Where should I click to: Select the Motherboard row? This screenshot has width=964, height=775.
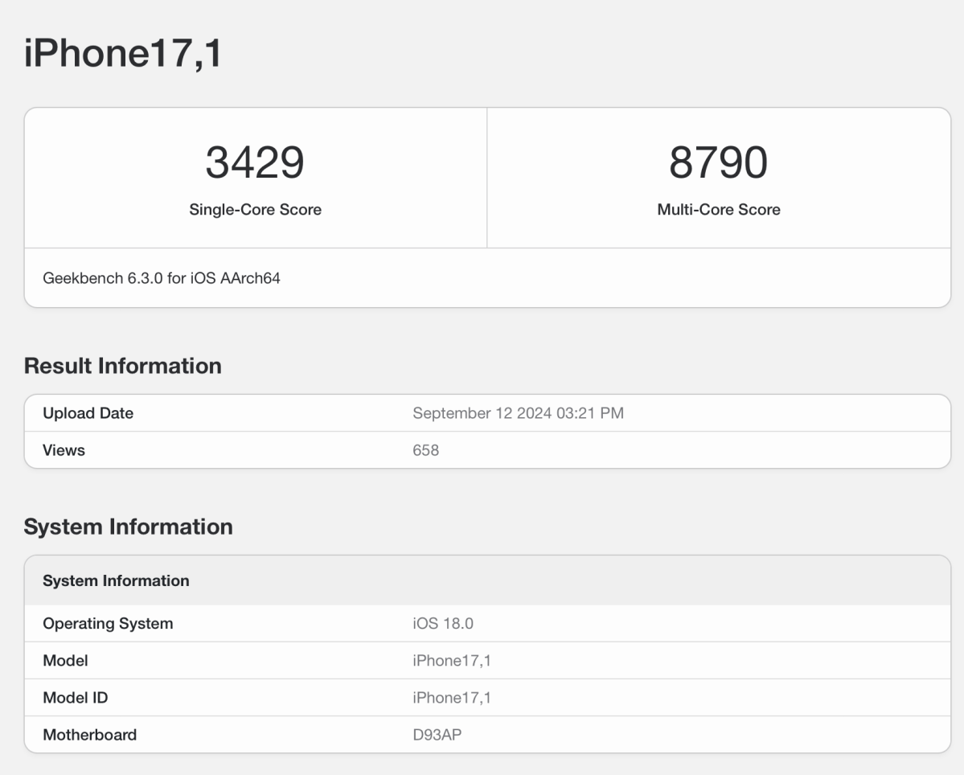90,735
